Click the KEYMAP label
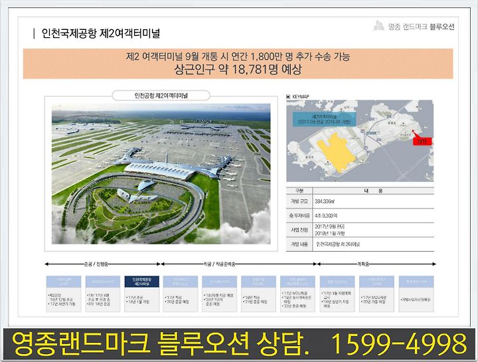The image size is (478, 362). coord(301,96)
